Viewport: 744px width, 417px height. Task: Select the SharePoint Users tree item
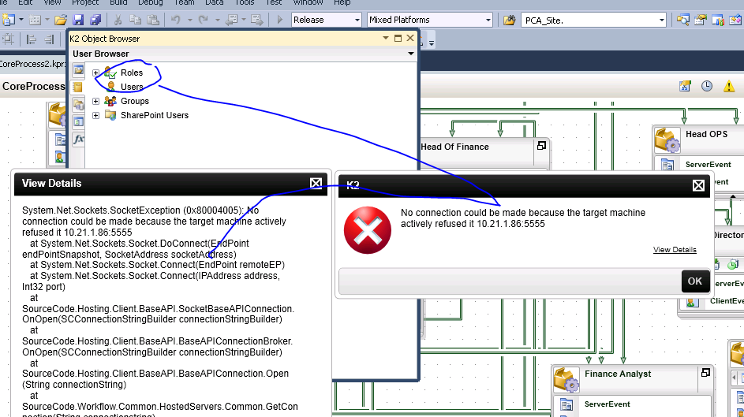click(154, 115)
